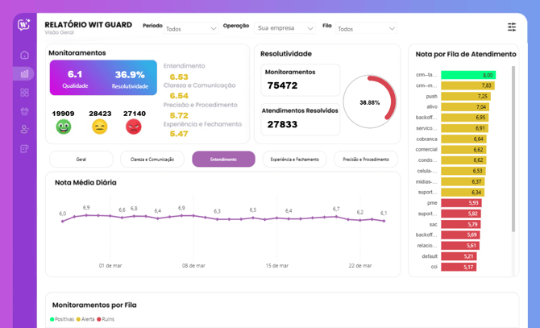Click the sac bar 5,79
The height and width of the screenshot is (328, 540).
461,224
